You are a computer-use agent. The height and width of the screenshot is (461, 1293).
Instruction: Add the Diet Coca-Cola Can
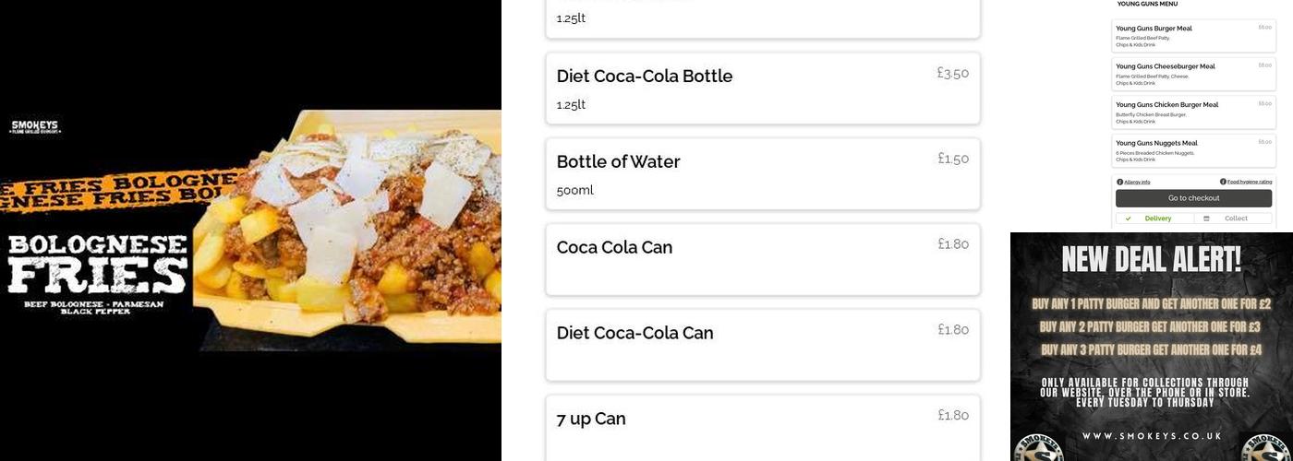tap(762, 345)
